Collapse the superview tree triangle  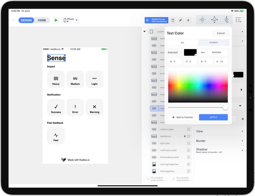click(144, 32)
